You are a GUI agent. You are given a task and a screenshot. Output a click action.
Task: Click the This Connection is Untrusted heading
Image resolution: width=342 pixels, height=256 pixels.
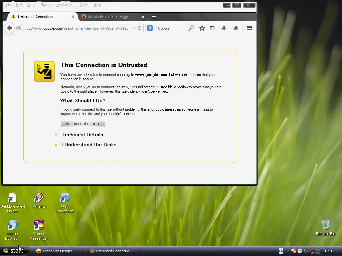pyautogui.click(x=104, y=65)
